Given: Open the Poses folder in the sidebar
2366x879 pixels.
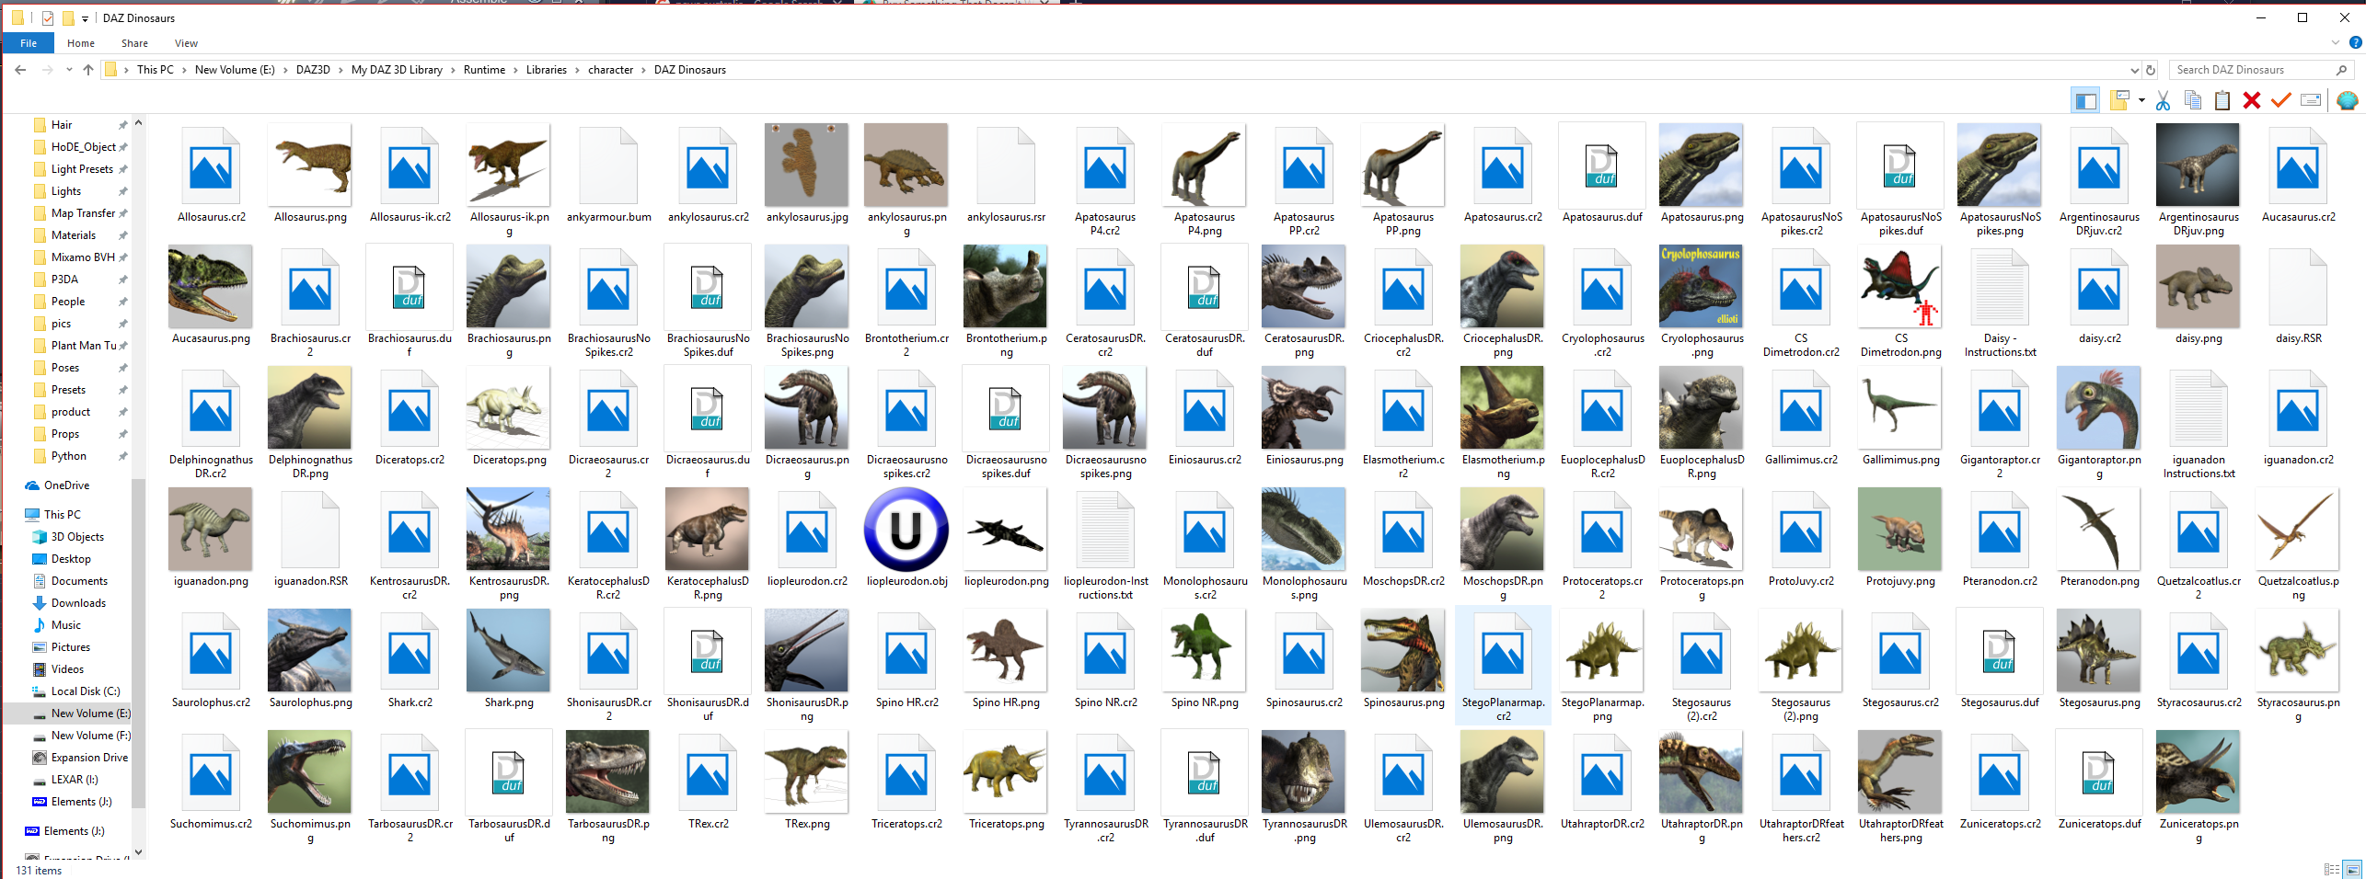Looking at the screenshot, I should (65, 368).
